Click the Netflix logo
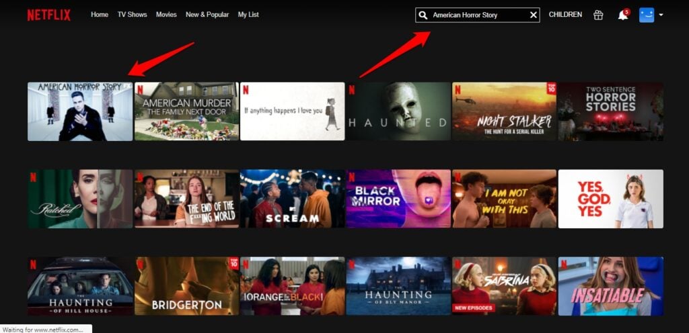Image resolution: width=689 pixels, height=333 pixels. pyautogui.click(x=48, y=15)
